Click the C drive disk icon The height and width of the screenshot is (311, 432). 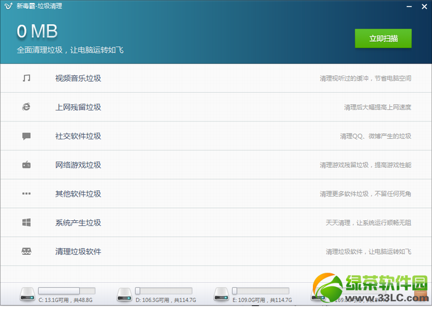pyautogui.click(x=27, y=294)
